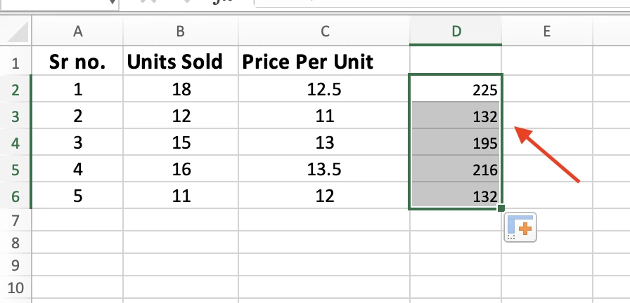Click serial number 2 in column A
This screenshot has width=630, height=303.
tap(77, 116)
